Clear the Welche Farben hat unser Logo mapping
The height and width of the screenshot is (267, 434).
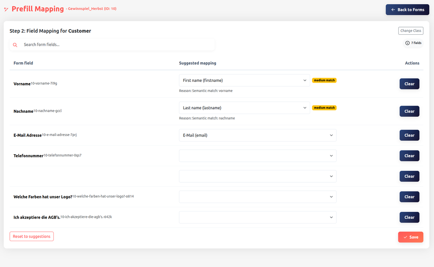(409, 197)
